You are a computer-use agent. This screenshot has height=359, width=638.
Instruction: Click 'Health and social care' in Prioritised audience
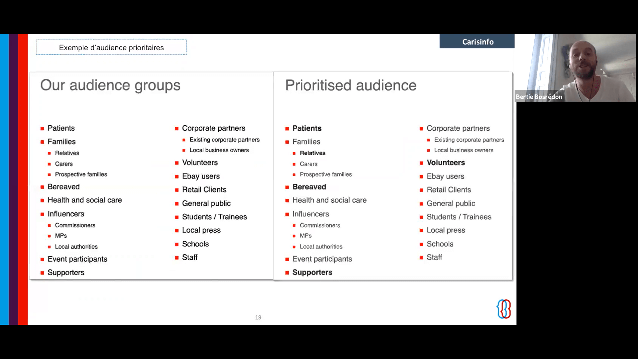click(x=330, y=200)
